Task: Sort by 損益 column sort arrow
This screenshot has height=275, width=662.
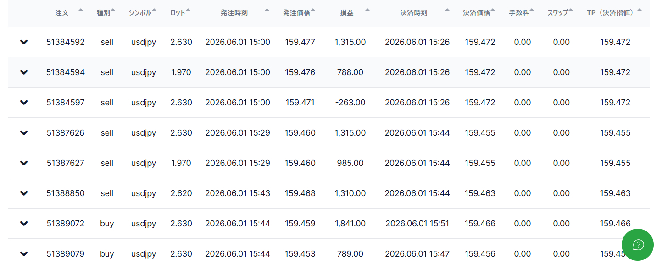Action: [367, 10]
